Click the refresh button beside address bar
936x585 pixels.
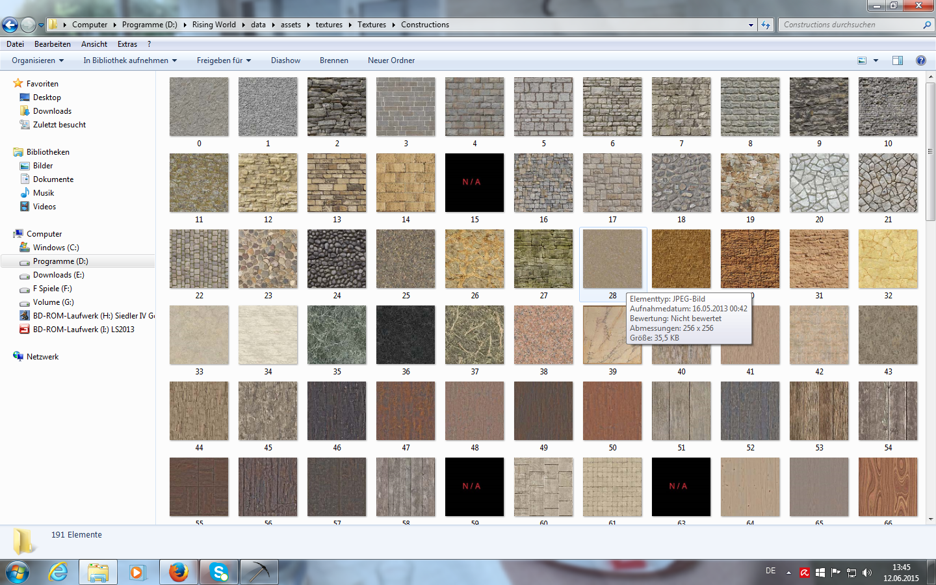pyautogui.click(x=766, y=25)
